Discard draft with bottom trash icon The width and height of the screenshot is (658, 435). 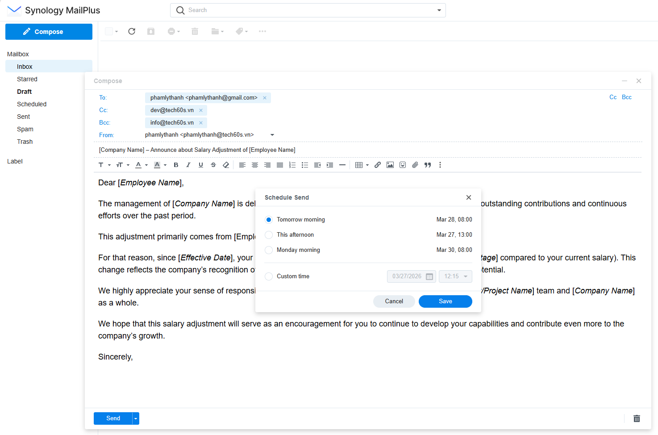[637, 418]
